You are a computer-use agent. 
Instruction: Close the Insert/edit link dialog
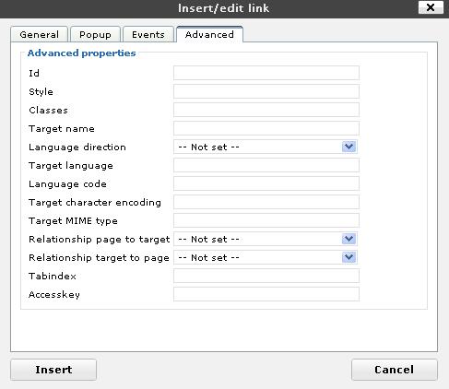431,7
